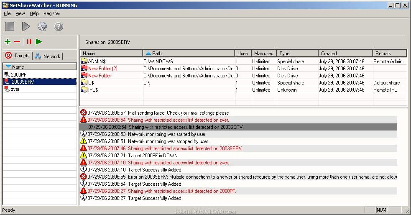Add target with green plus icon
Screen dimensions: 411x215
[x=8, y=41]
